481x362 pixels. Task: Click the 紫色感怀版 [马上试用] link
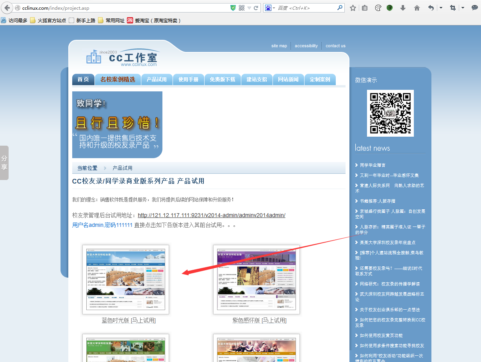260,320
